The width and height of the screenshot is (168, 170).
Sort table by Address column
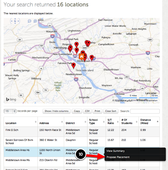click(51, 122)
